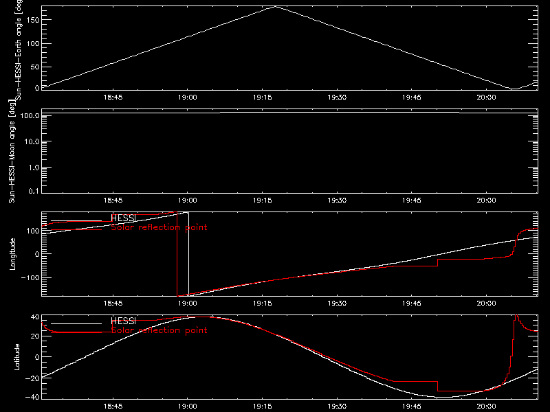Click 20:00 label under Earth angle plot
Image resolution: width=550 pixels, height=412 pixels.
pyautogui.click(x=486, y=97)
